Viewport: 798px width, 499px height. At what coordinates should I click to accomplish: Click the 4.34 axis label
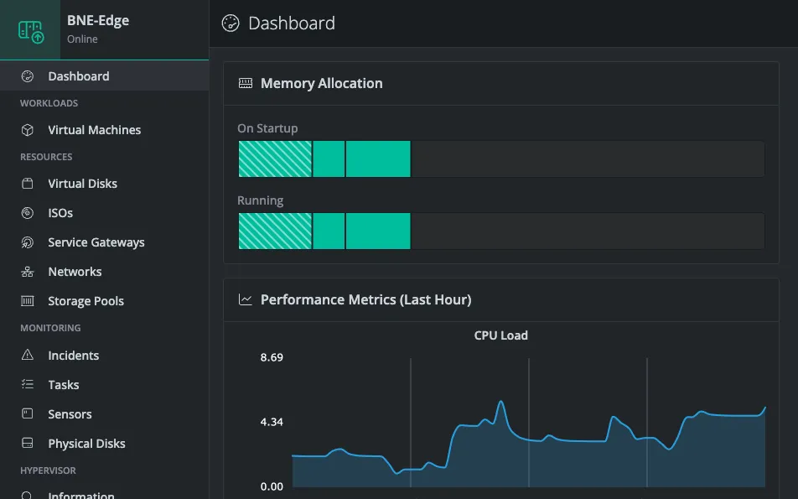[272, 422]
